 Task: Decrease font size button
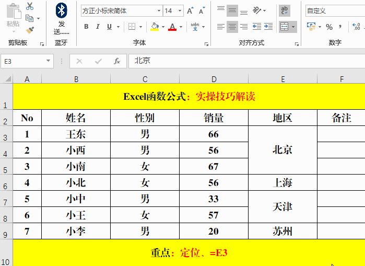pos(202,11)
